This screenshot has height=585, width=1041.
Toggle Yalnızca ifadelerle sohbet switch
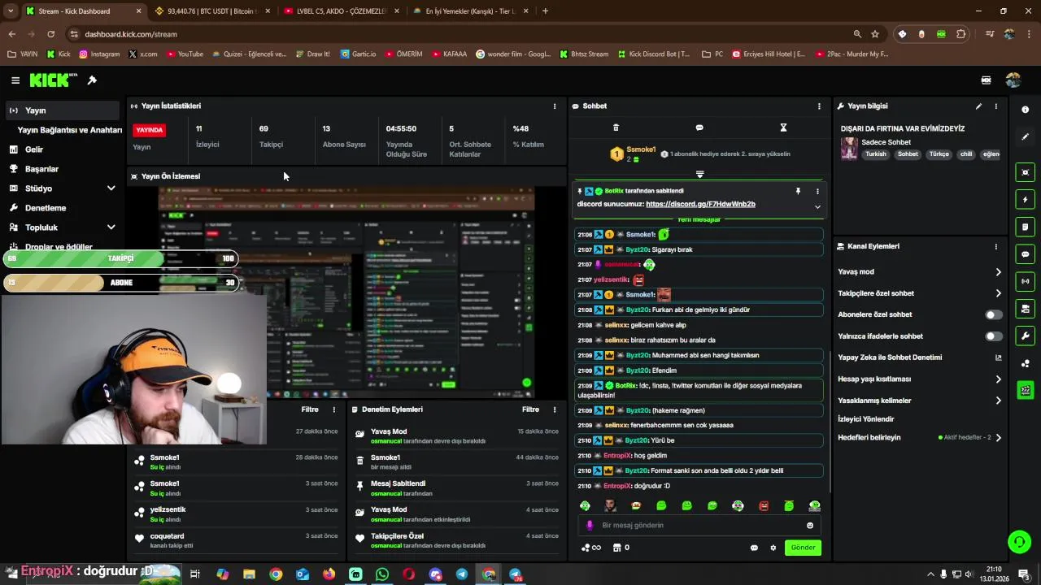pos(994,336)
